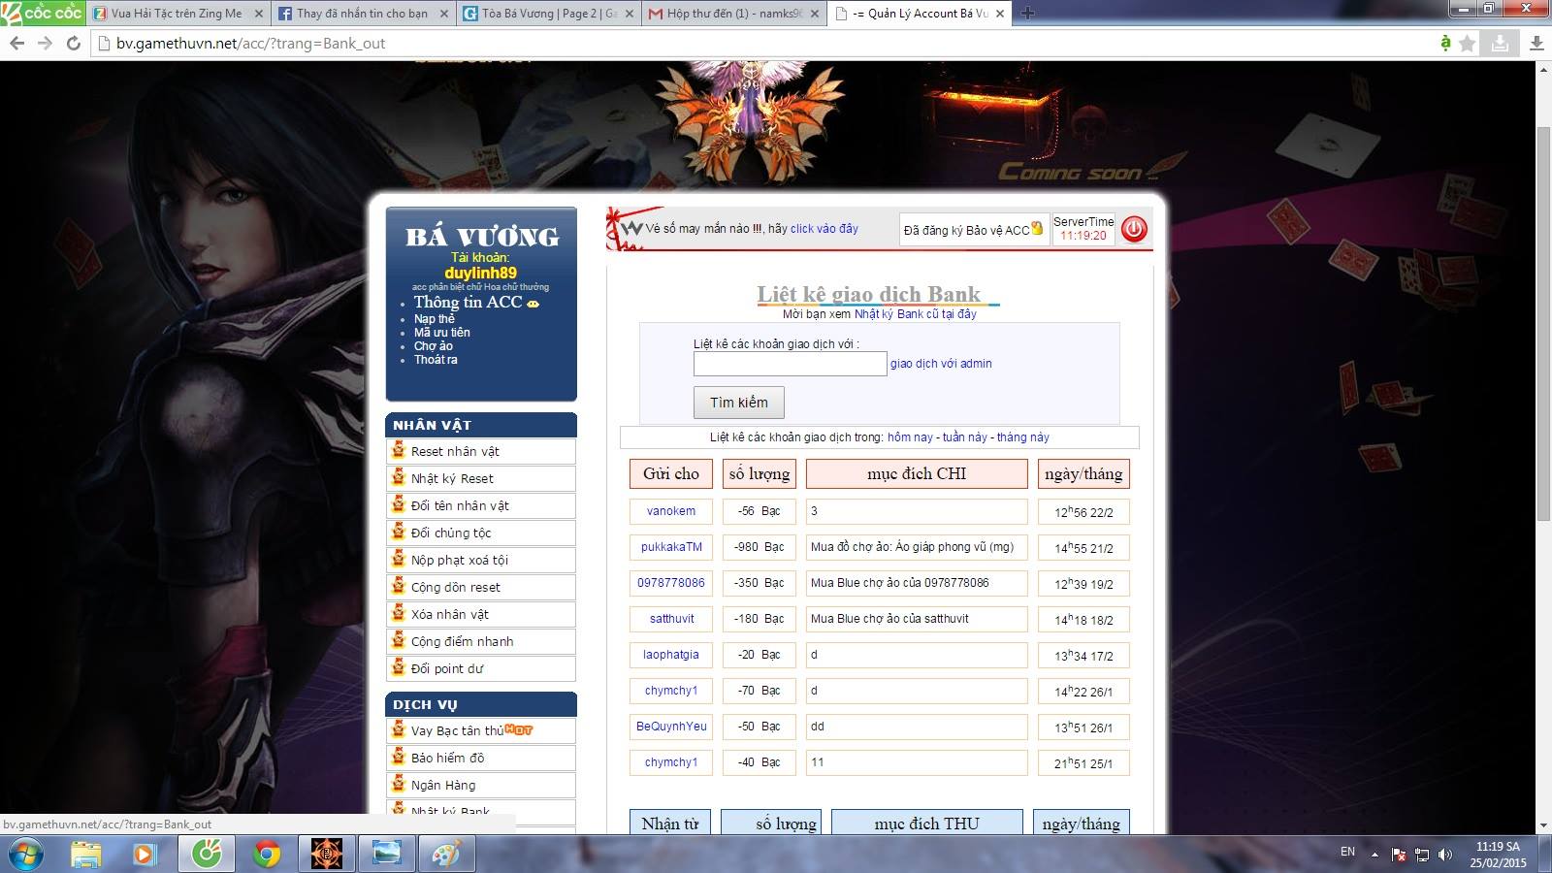Click recipient vanokem in the table
This screenshot has width=1552, height=873.
pyautogui.click(x=671, y=511)
